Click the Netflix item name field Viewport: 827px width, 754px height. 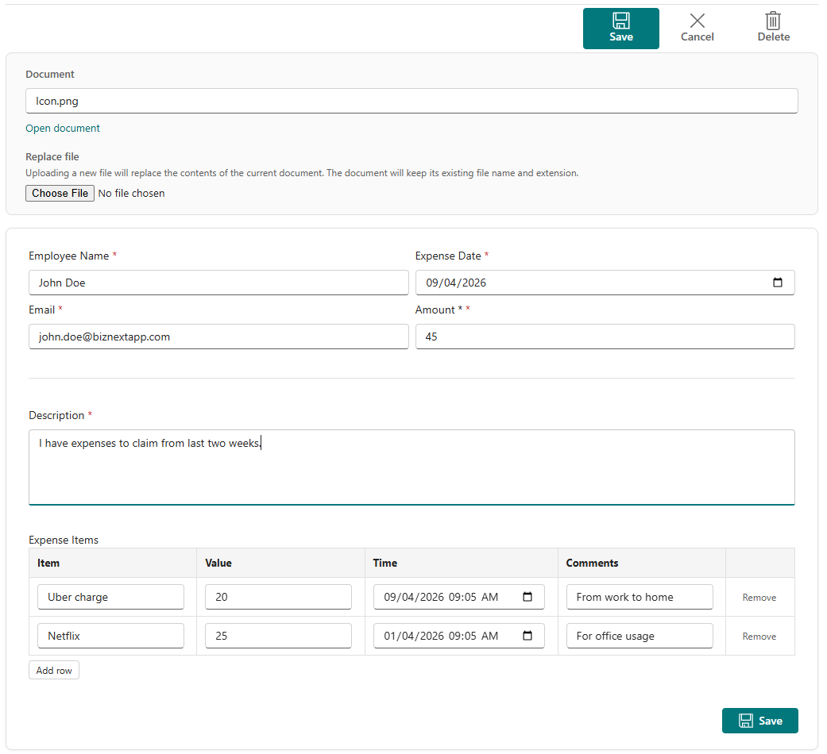(110, 635)
